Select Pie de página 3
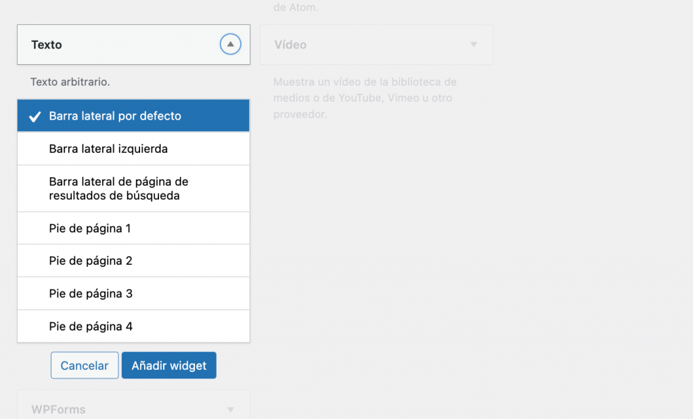Image resolution: width=693 pixels, height=419 pixels. tap(133, 293)
